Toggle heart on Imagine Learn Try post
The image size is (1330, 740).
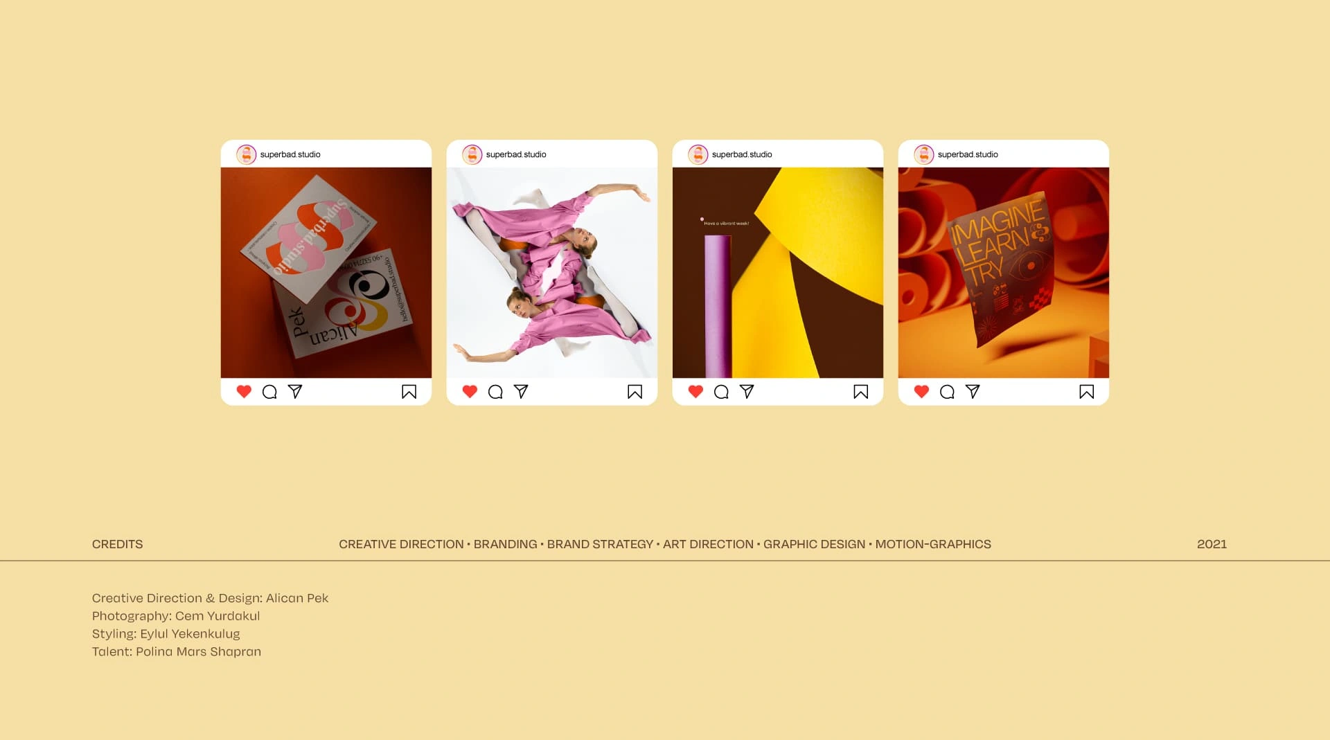click(x=921, y=392)
